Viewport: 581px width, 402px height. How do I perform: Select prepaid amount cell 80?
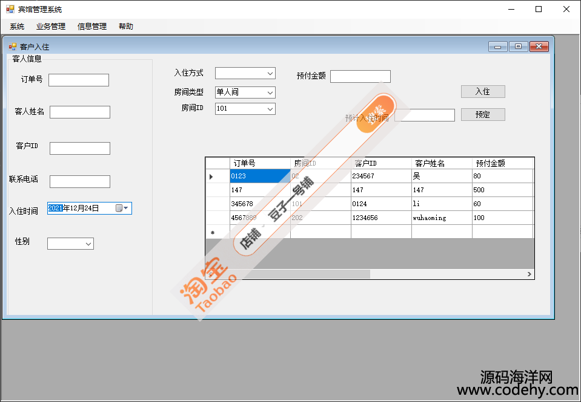tap(503, 176)
